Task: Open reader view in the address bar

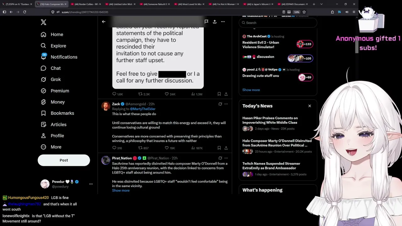Action: (284, 12)
